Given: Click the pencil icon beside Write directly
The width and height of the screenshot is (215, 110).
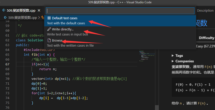Looking at the screenshot, I should (x=49, y=29).
